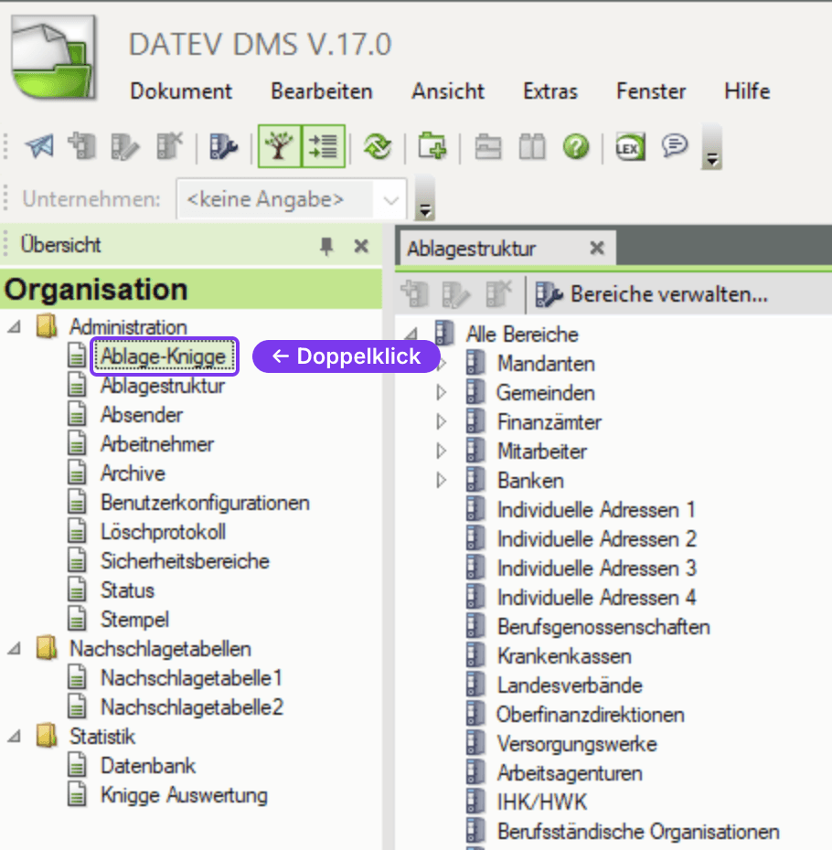The width and height of the screenshot is (832, 850).
Task: Select Status entry in Administration
Action: point(127,590)
